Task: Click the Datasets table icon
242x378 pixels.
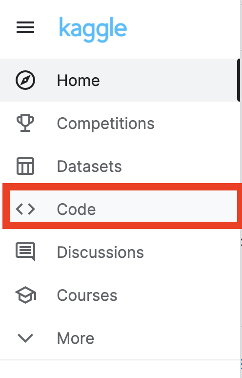Action: pos(25,166)
